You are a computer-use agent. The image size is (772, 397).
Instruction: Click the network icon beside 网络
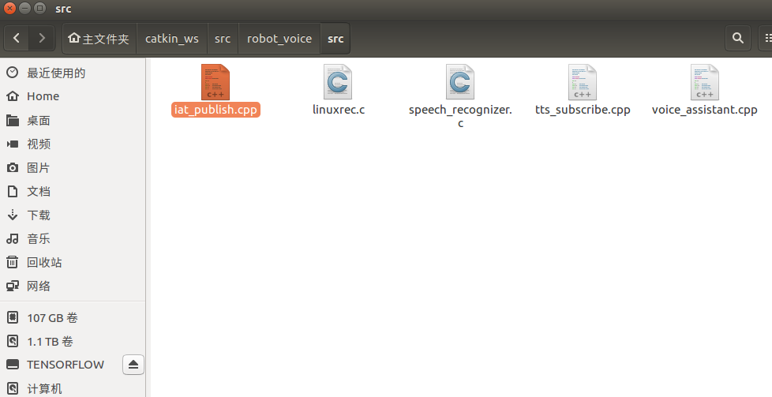tap(13, 286)
